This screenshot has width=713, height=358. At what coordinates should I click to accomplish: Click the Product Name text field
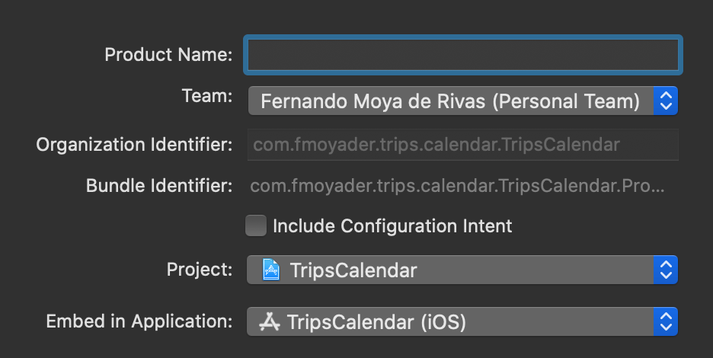(462, 55)
